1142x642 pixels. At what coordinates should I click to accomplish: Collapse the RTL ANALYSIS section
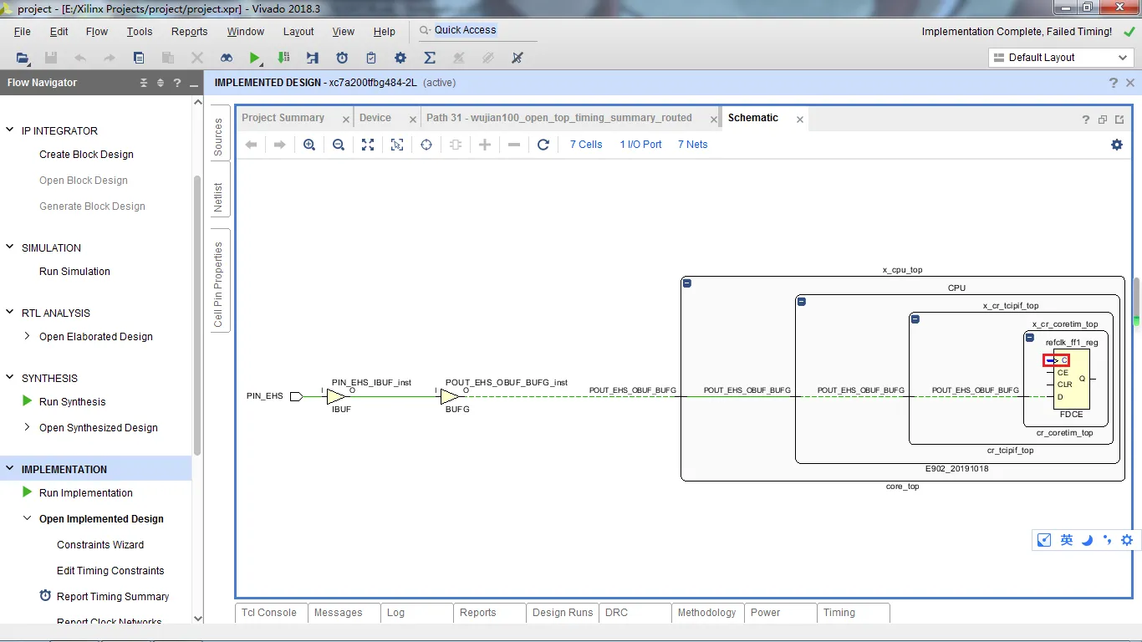click(x=11, y=313)
